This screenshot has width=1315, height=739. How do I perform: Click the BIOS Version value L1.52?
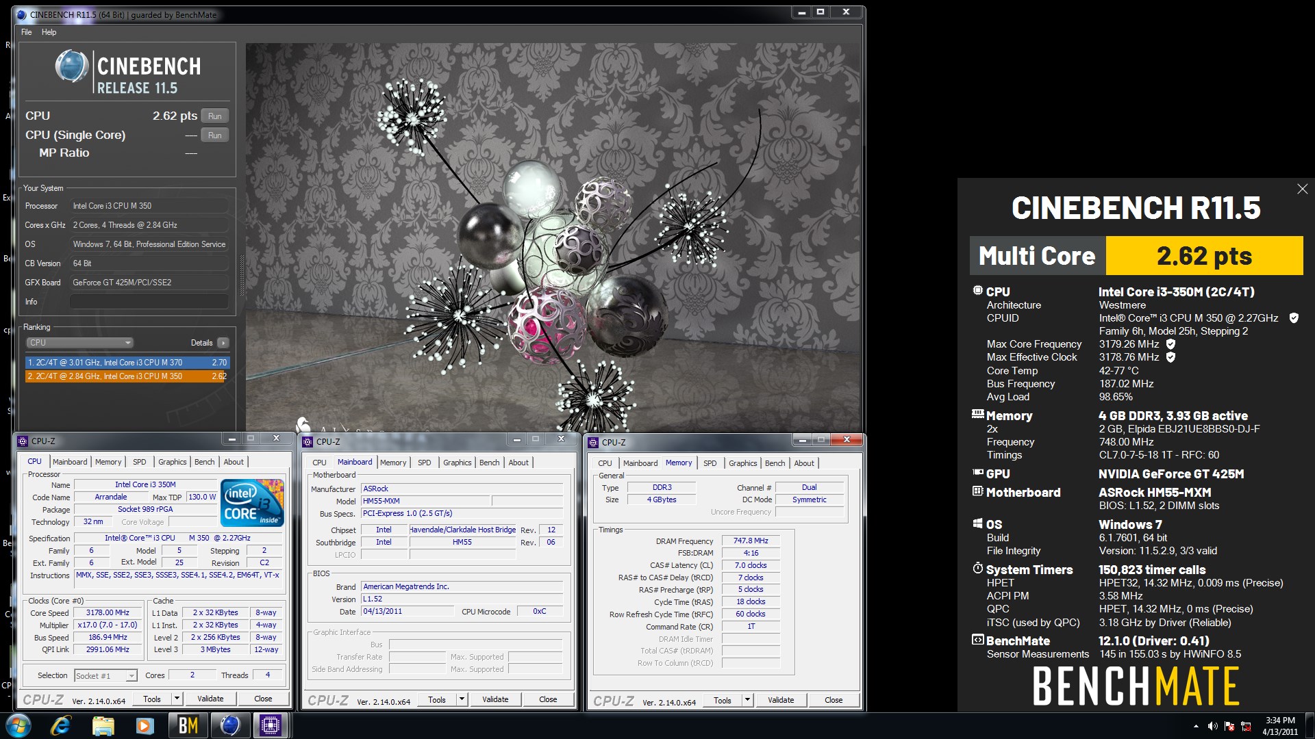point(462,599)
